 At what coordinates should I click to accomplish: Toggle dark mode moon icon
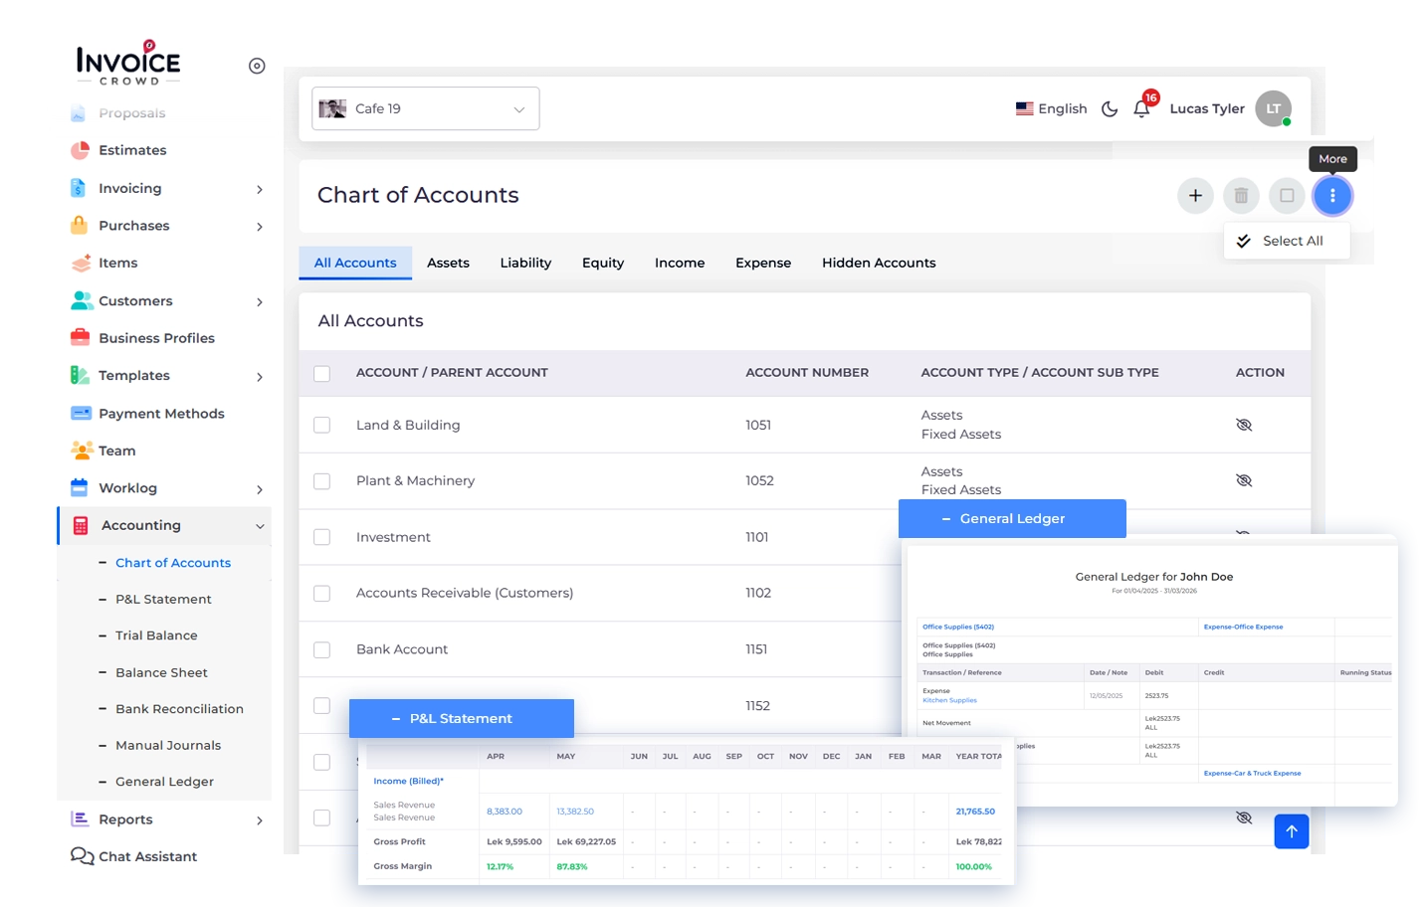coord(1110,109)
